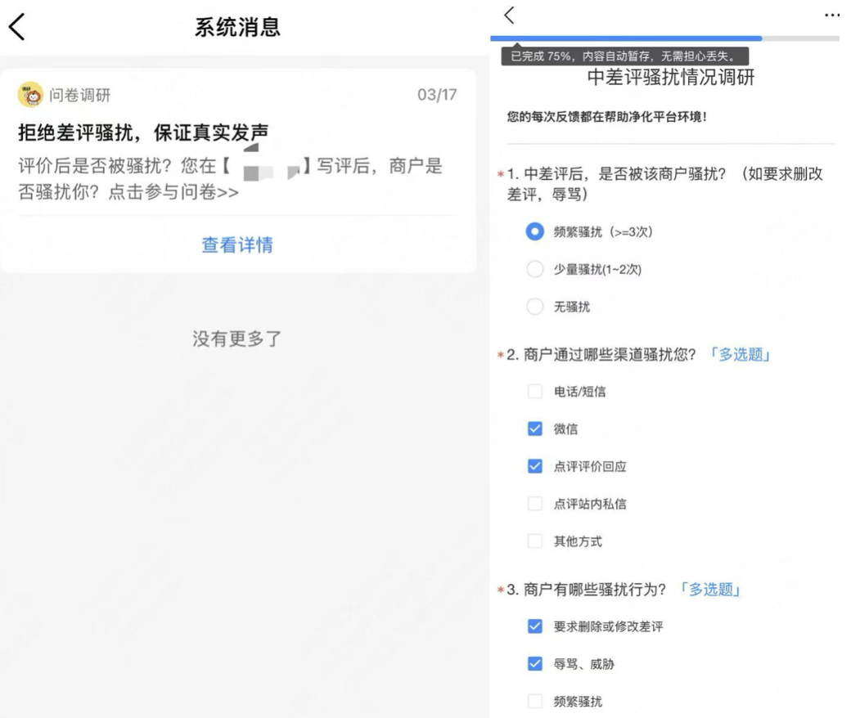Tap the 问卷调研 sender name
The height and width of the screenshot is (718, 851).
coord(80,96)
